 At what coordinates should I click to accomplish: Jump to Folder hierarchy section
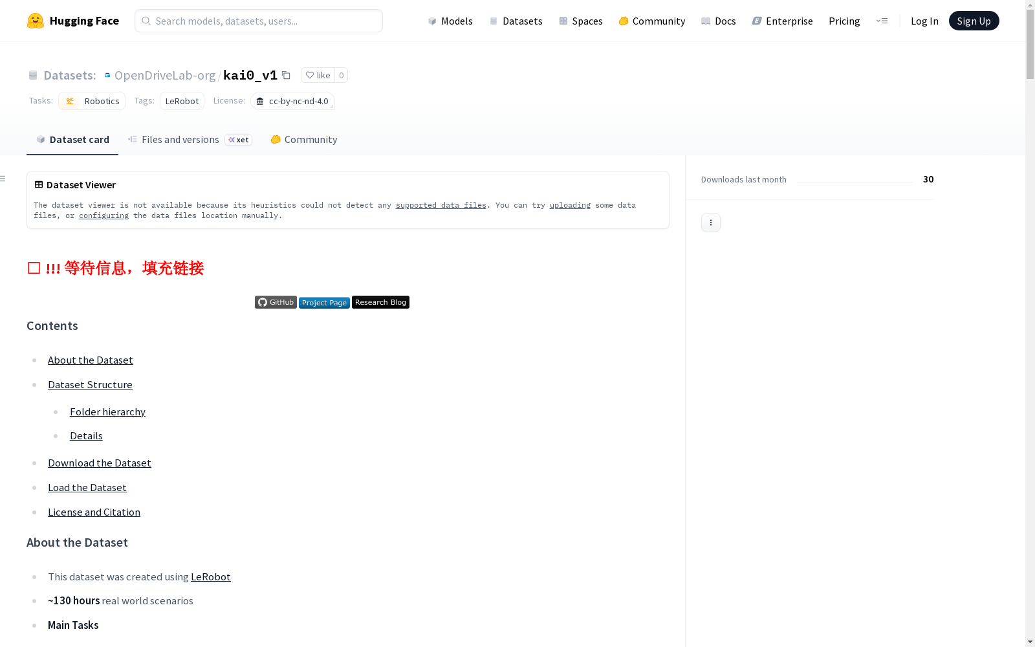click(107, 411)
